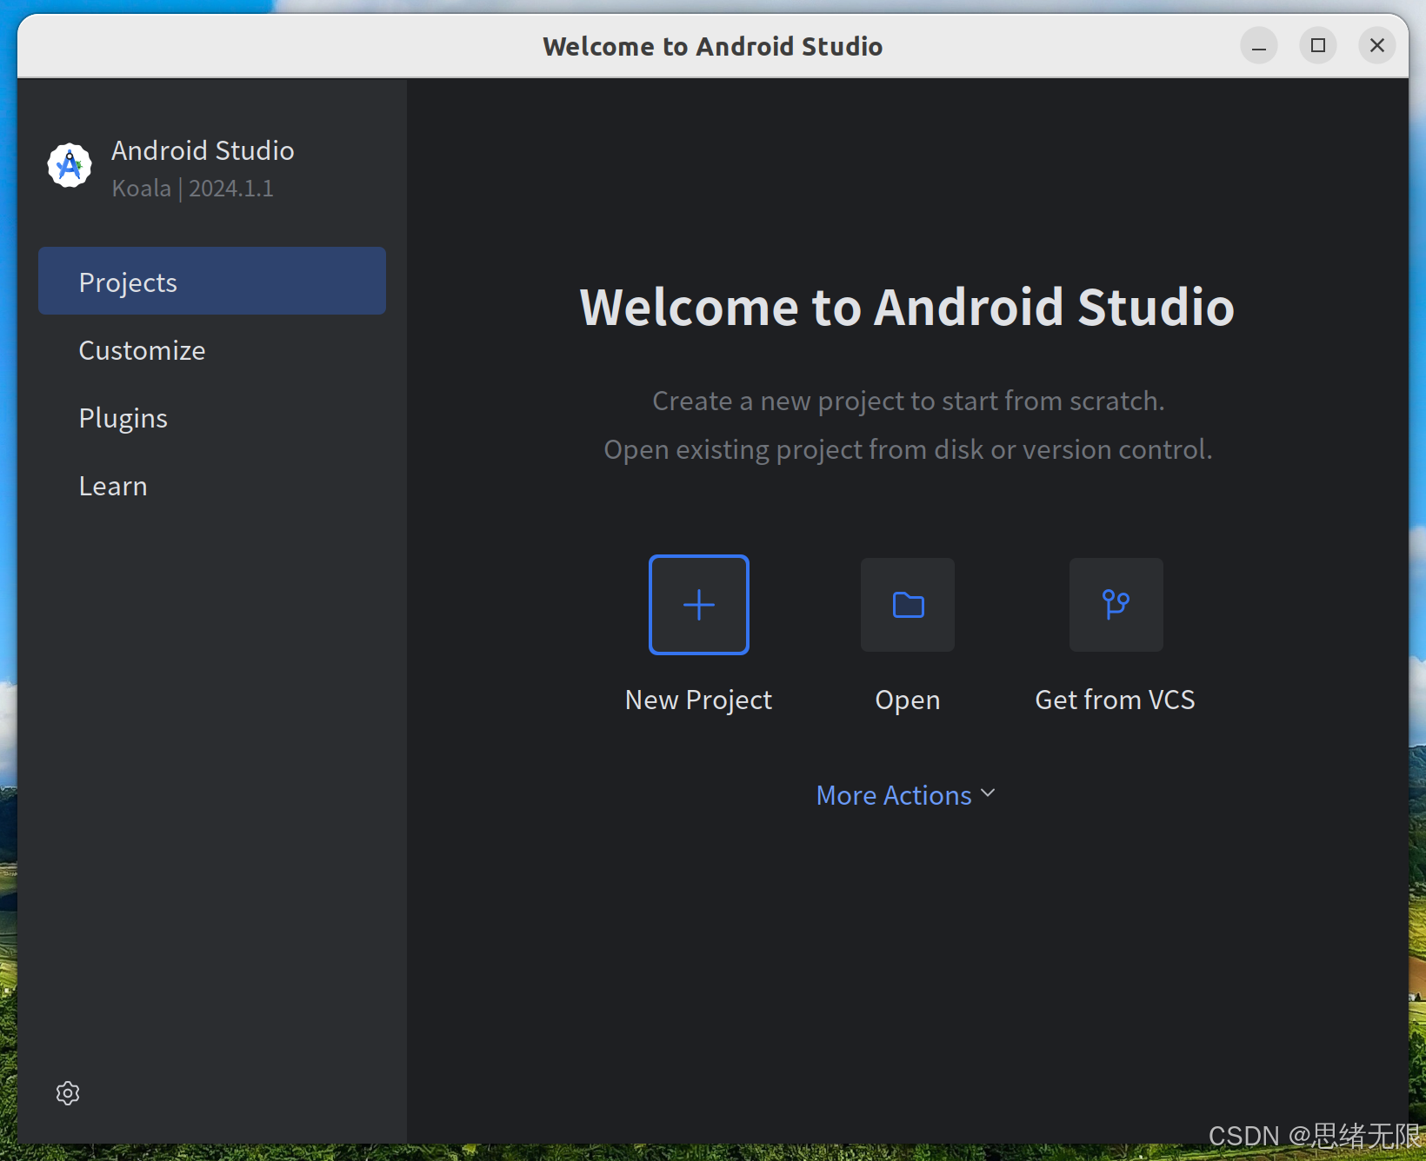Viewport: 1426px width, 1161px height.
Task: Open the settings gear in the sidebar
Action: click(67, 1093)
